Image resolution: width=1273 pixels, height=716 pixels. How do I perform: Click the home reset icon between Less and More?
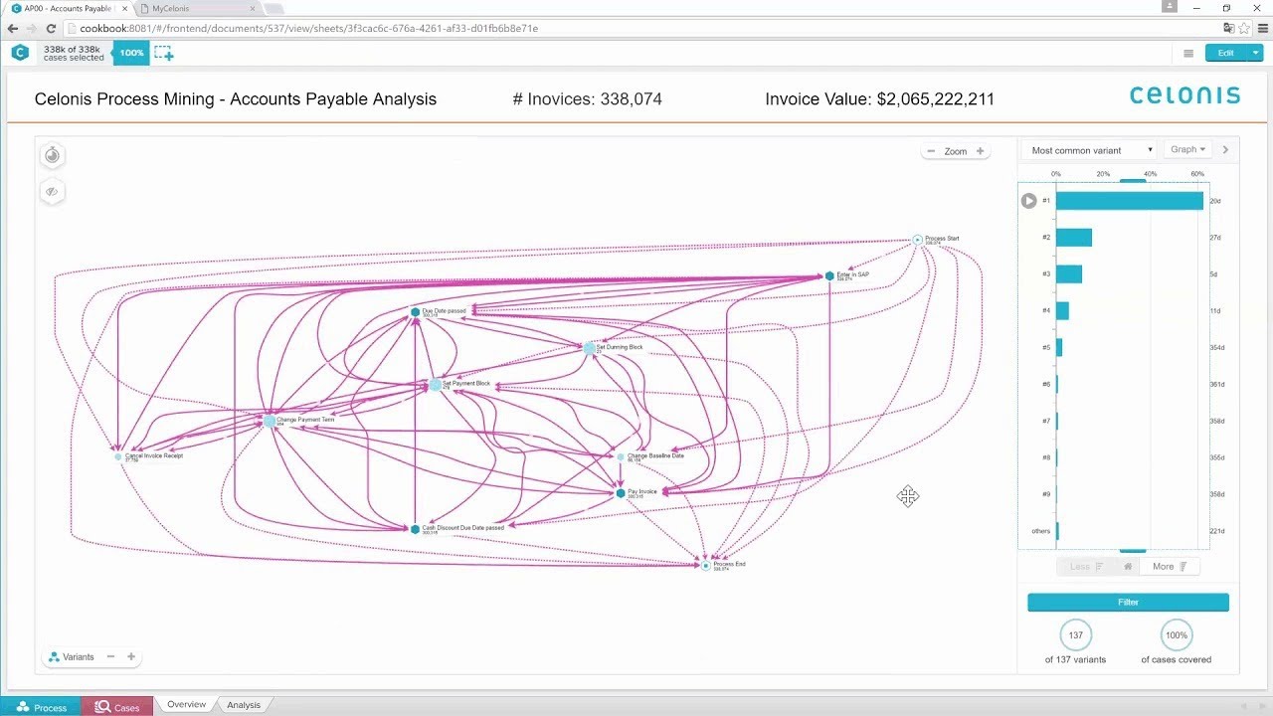coord(1128,567)
